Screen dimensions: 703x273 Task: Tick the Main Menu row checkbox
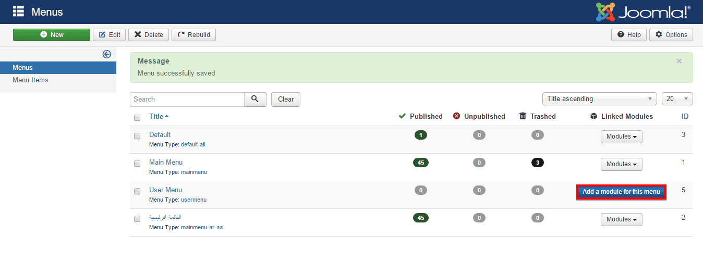point(137,164)
